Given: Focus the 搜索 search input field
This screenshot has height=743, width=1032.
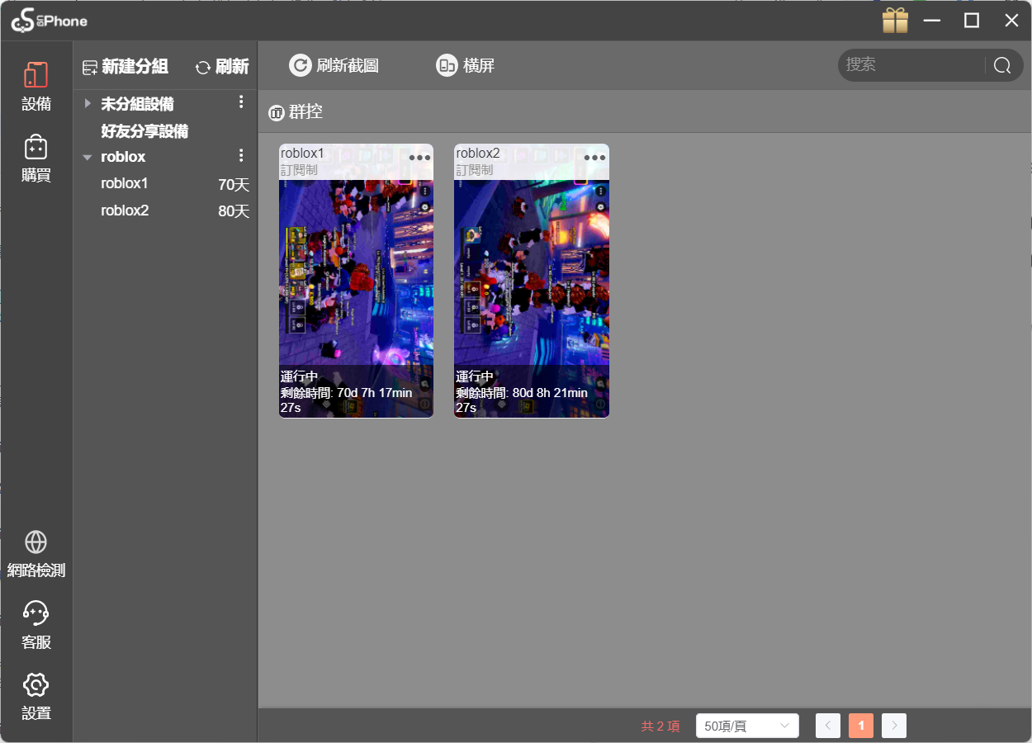Looking at the screenshot, I should (x=912, y=65).
